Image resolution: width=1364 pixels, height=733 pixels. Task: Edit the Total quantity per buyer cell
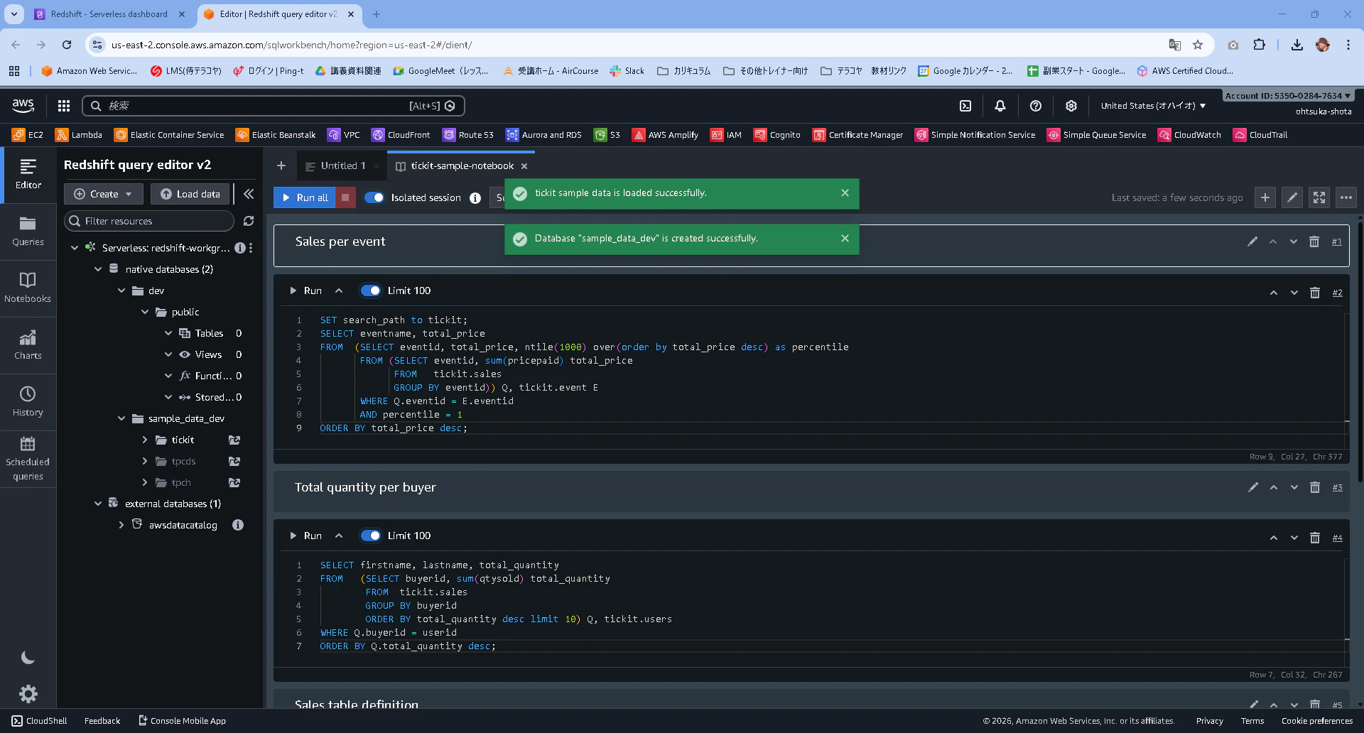(1253, 487)
